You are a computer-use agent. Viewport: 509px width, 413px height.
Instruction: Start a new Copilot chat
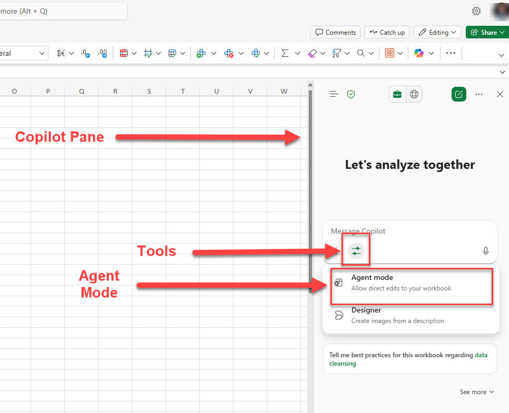[459, 94]
